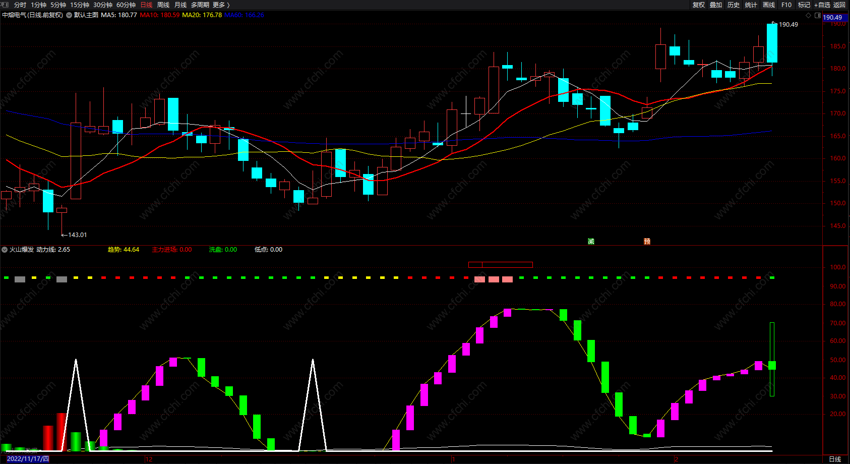Click the 中熔电气(日线.前复权) title

[33, 15]
